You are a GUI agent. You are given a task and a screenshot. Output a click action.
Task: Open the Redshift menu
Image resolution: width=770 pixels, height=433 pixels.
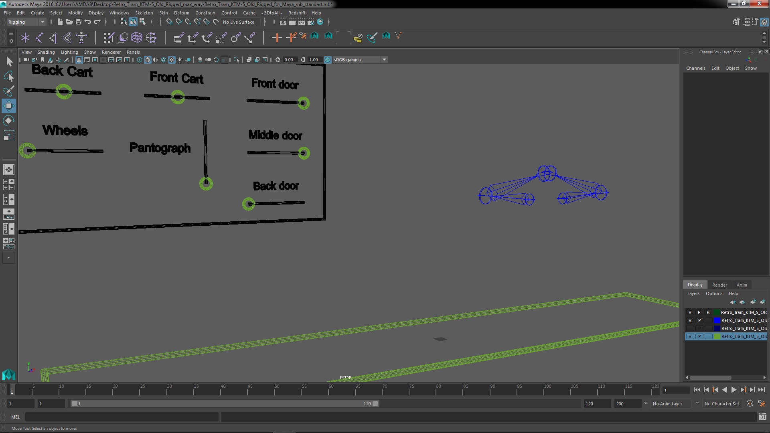point(297,13)
